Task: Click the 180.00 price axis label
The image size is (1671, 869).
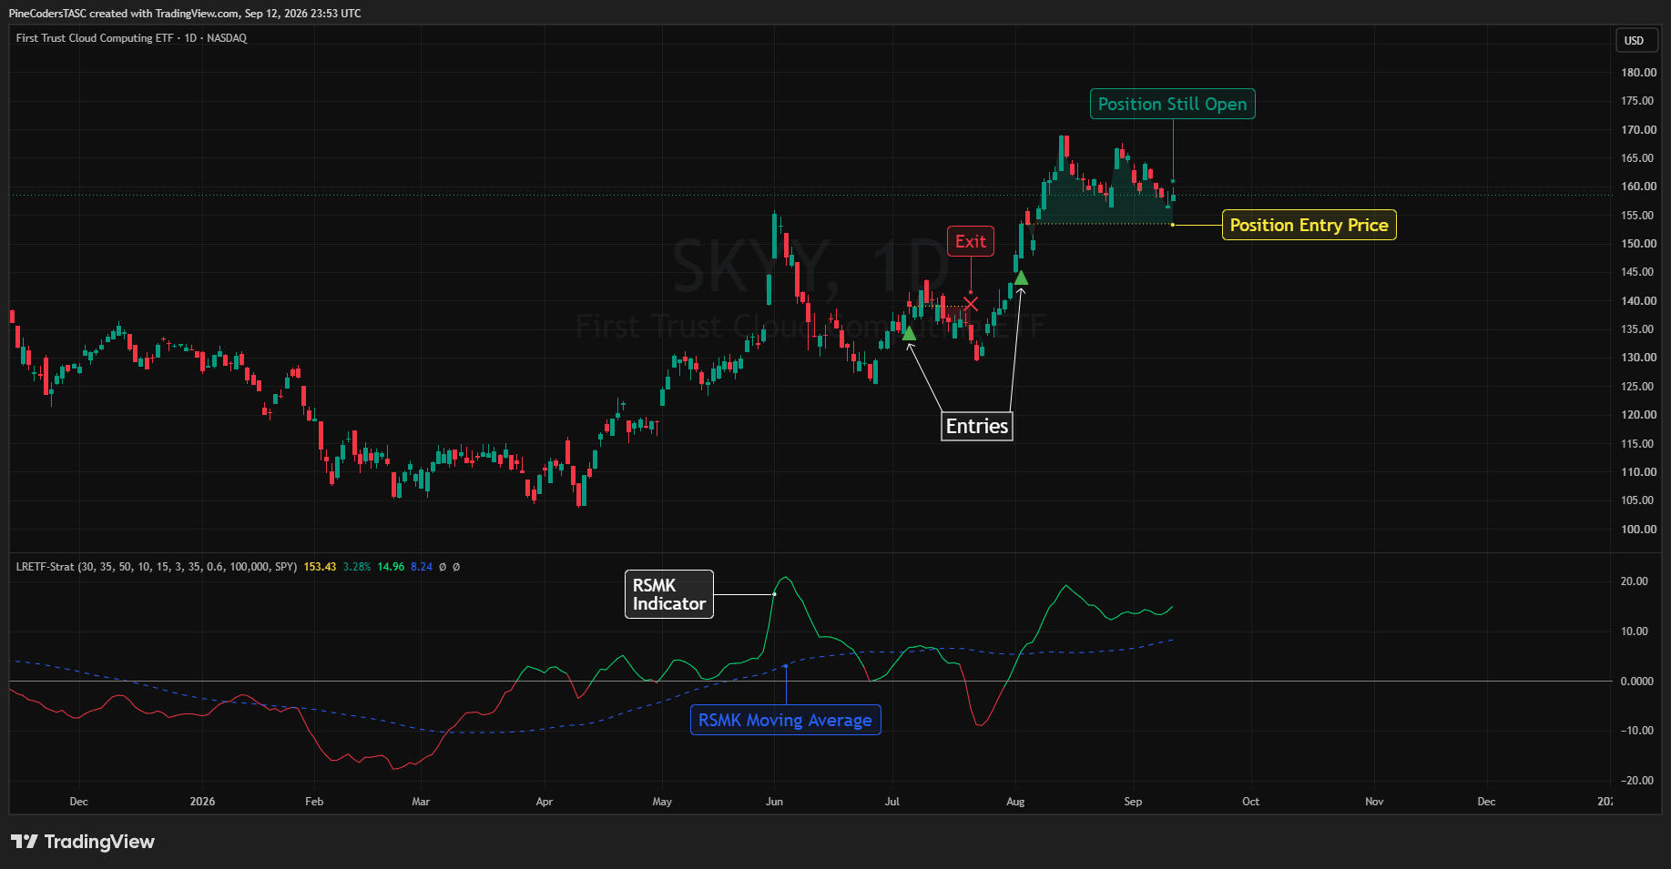Action: (x=1638, y=73)
